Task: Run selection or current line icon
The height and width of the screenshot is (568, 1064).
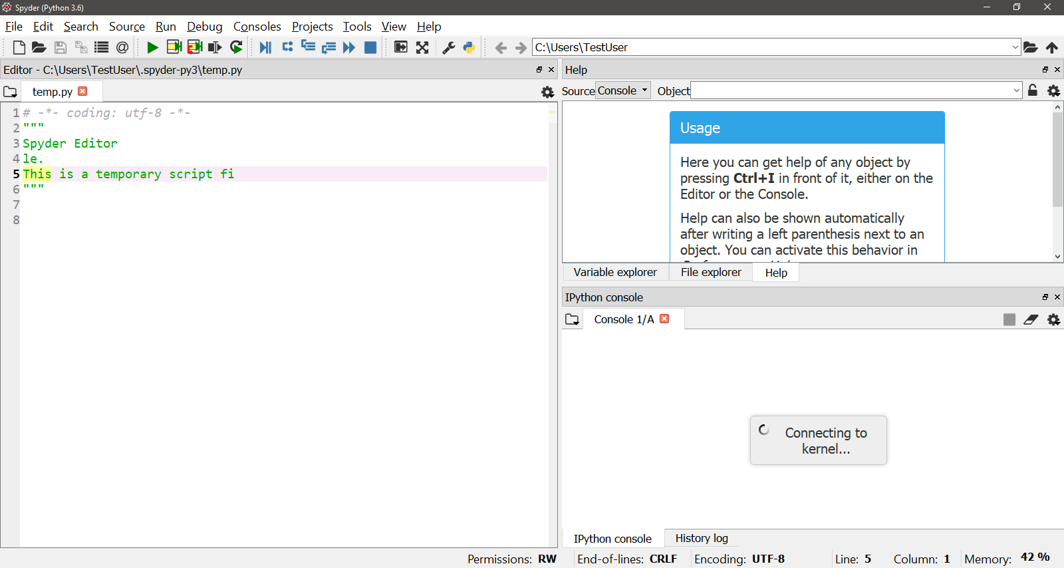Action: (215, 47)
